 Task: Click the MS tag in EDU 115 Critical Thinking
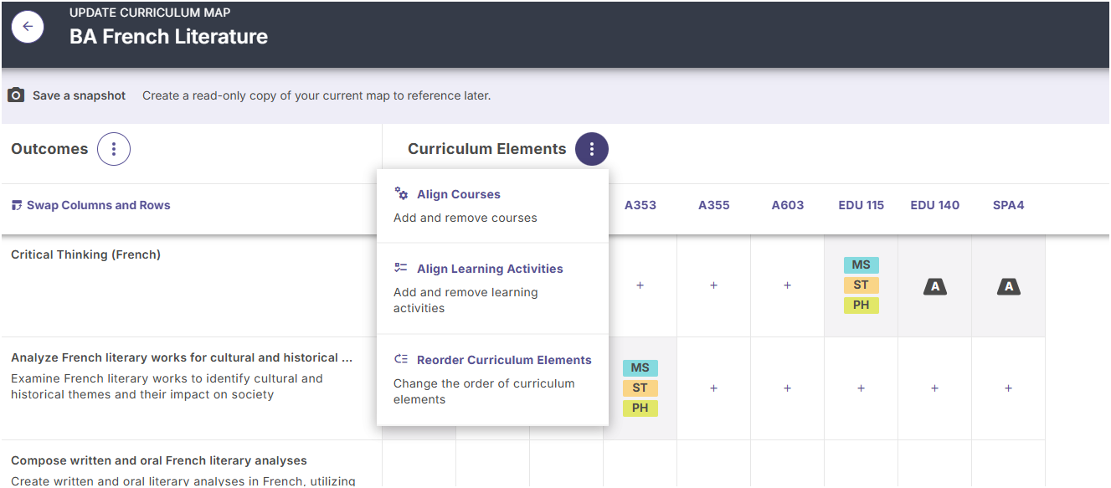(862, 265)
